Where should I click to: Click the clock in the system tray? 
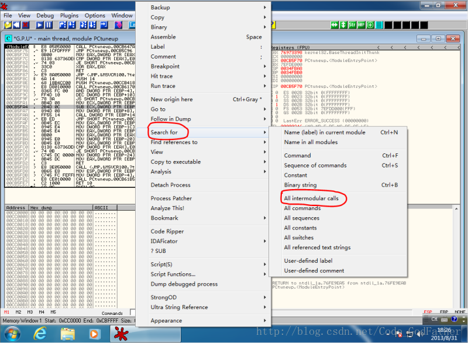pos(444,334)
